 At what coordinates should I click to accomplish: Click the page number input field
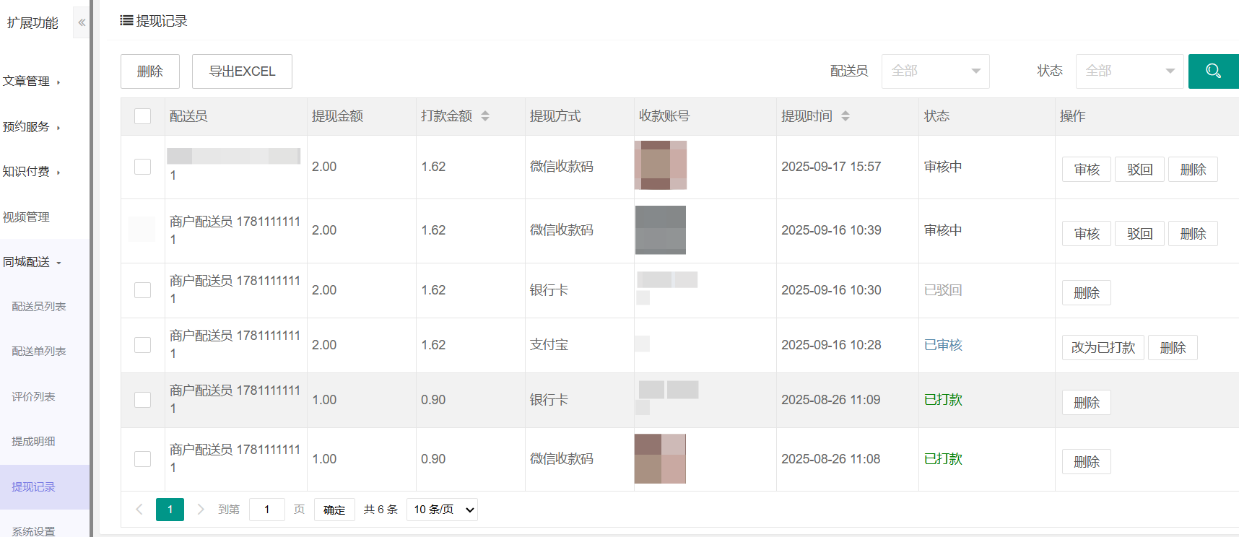(266, 510)
